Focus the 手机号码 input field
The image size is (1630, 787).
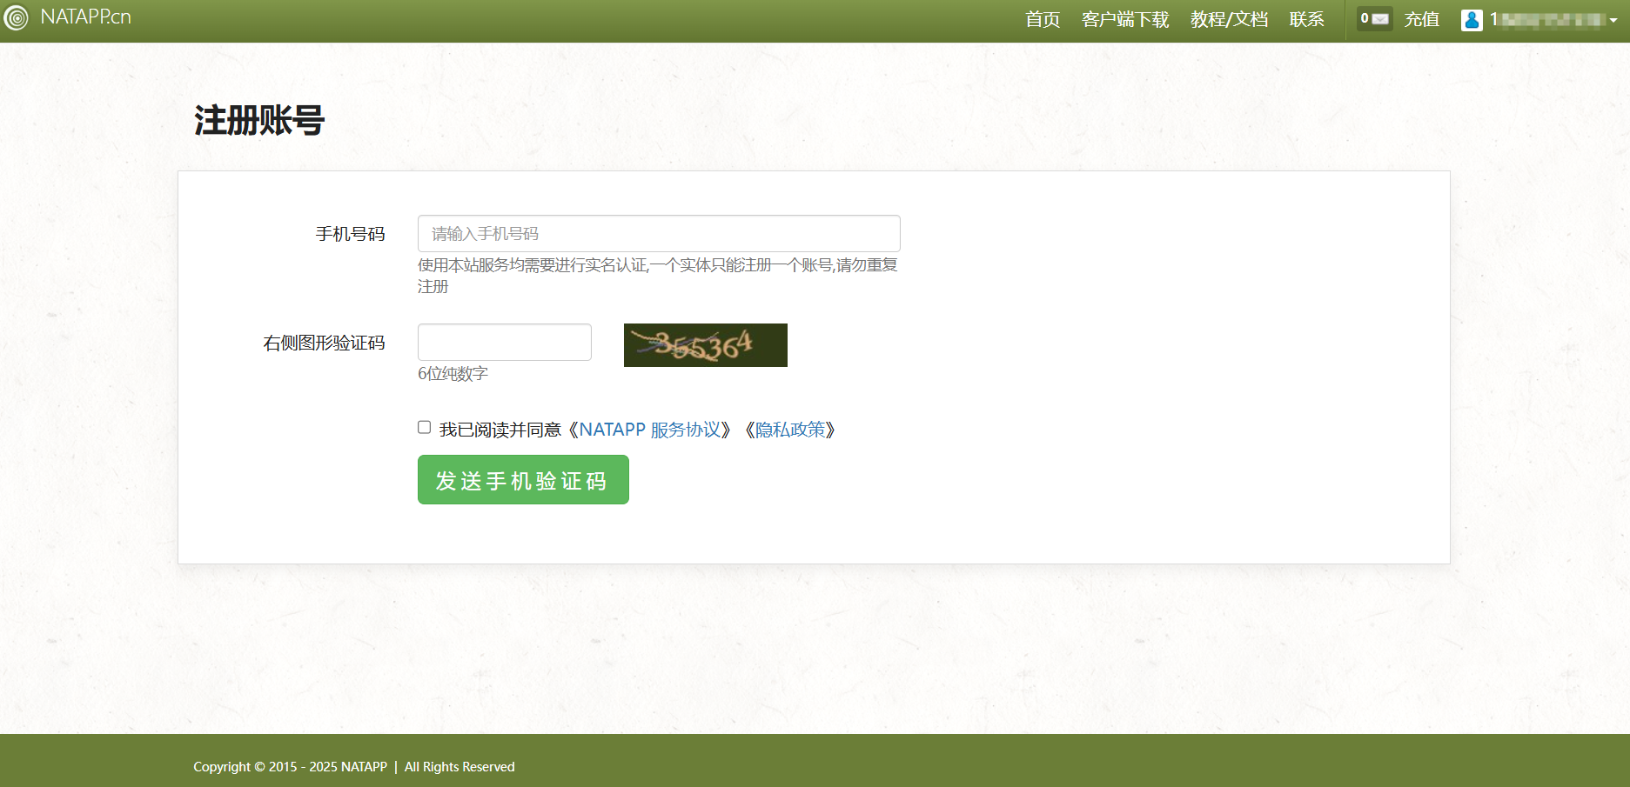[x=659, y=234]
